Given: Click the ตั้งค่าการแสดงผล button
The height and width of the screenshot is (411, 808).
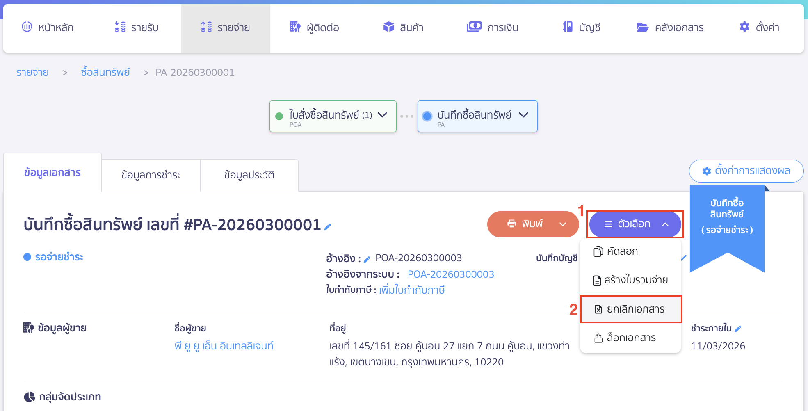Looking at the screenshot, I should point(746,171).
